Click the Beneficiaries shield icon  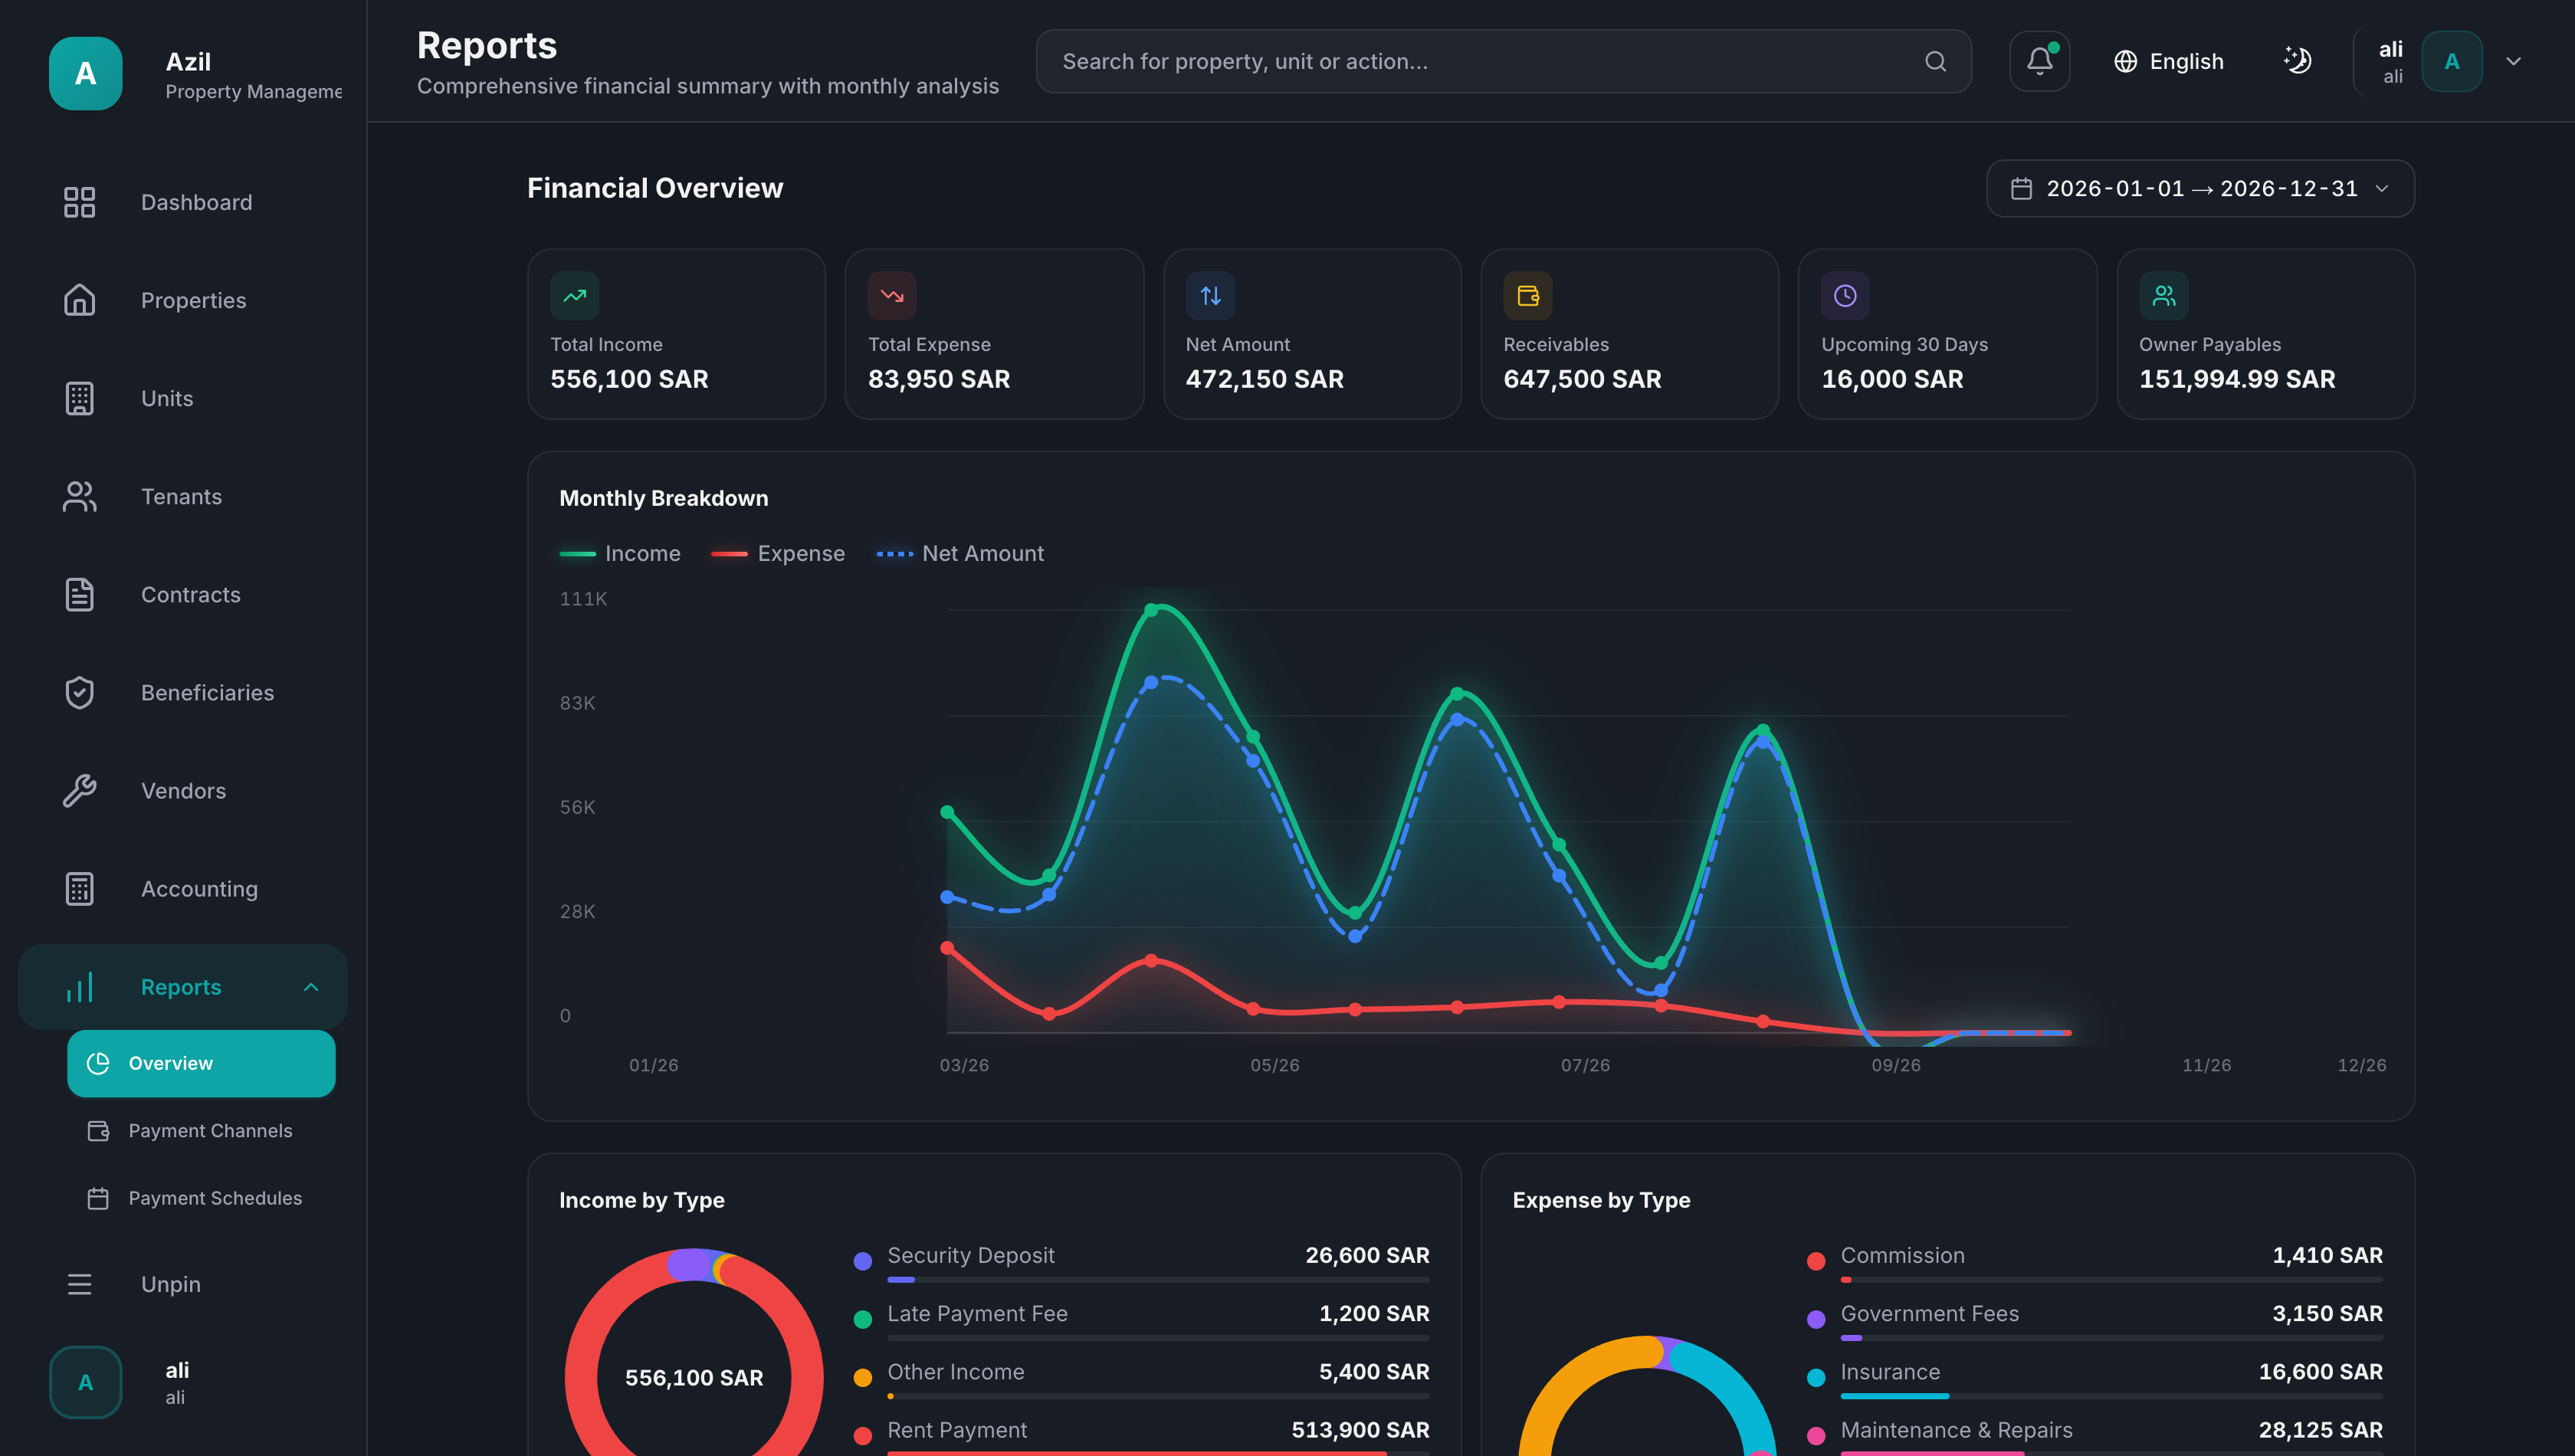tap(79, 693)
